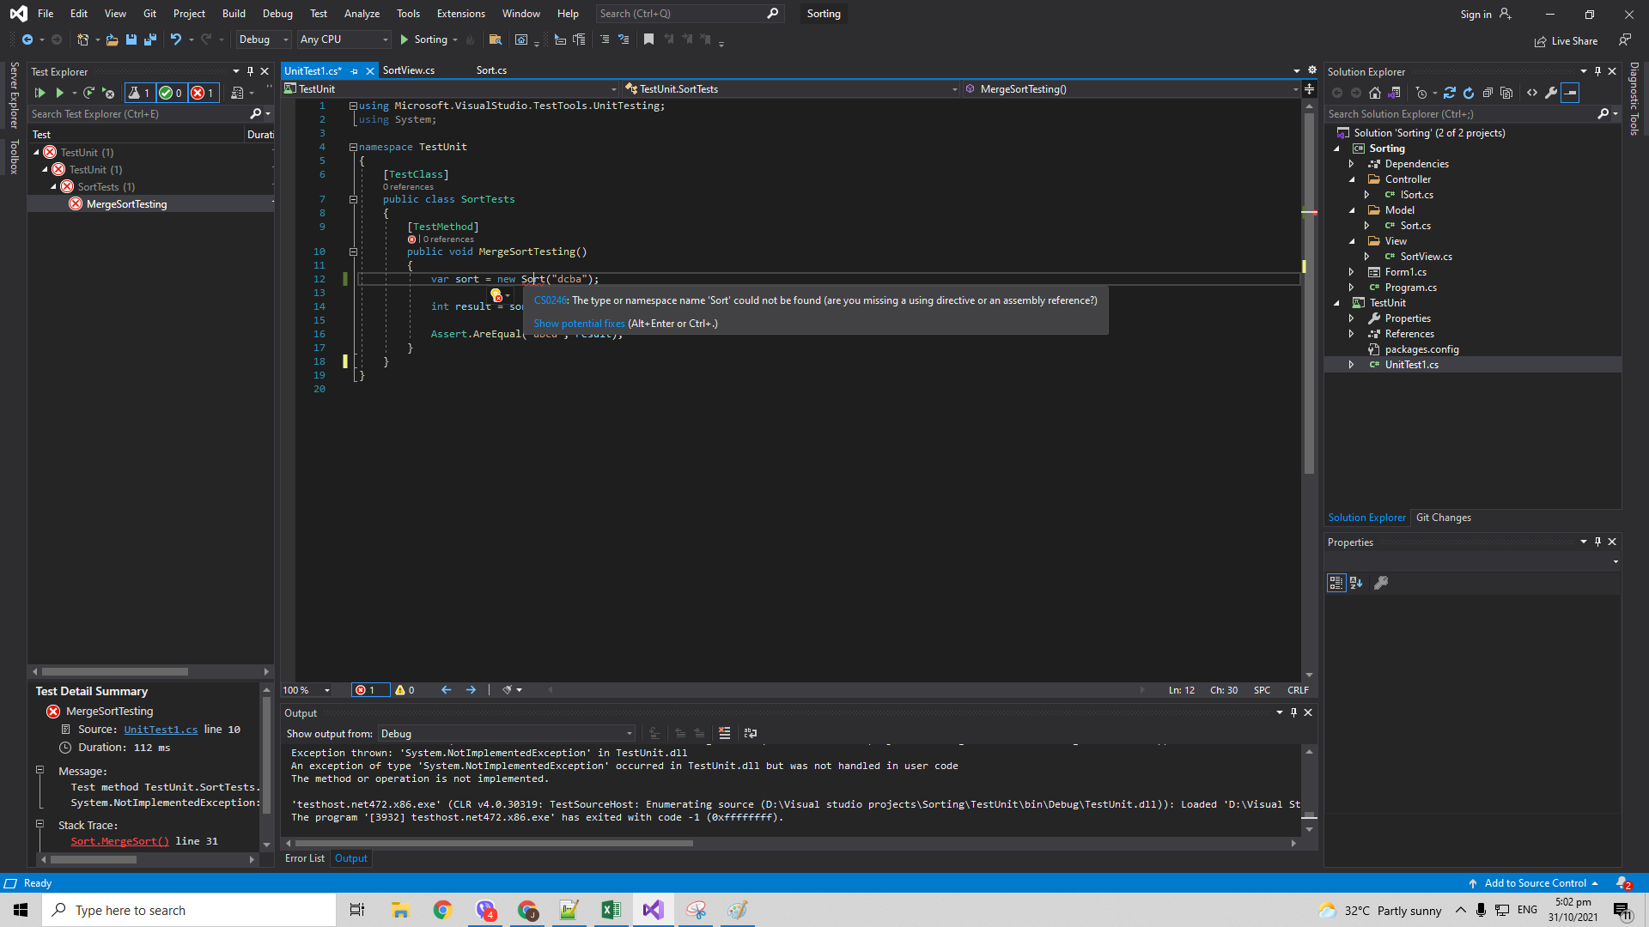1649x927 pixels.
Task: Open File Explorer from Windows taskbar
Action: (x=400, y=910)
